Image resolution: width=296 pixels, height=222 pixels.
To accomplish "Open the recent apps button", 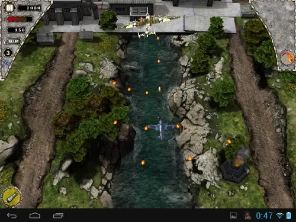I will point(58,215).
